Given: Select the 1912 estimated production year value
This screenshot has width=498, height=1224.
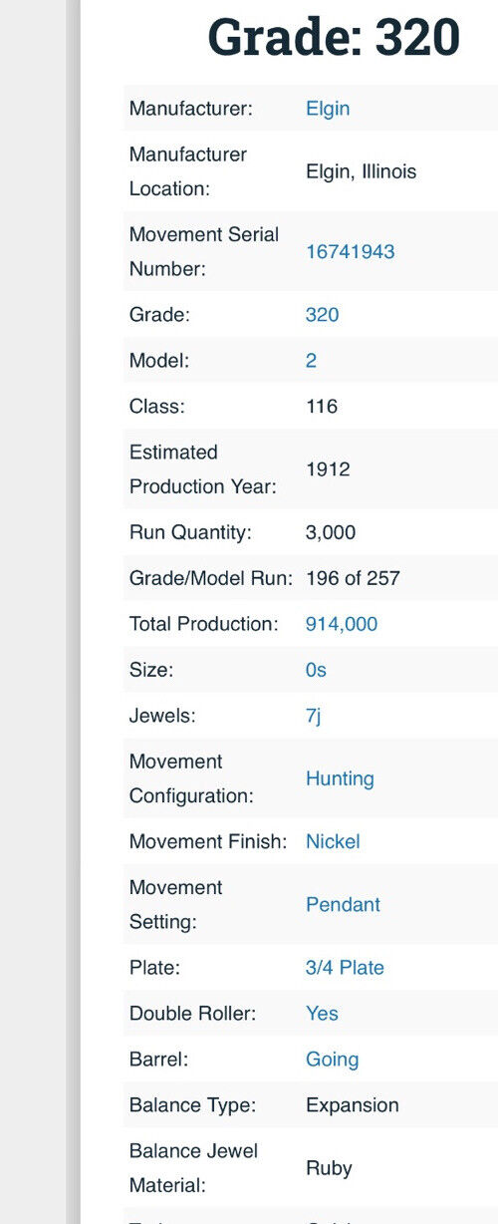Looking at the screenshot, I should coord(328,468).
